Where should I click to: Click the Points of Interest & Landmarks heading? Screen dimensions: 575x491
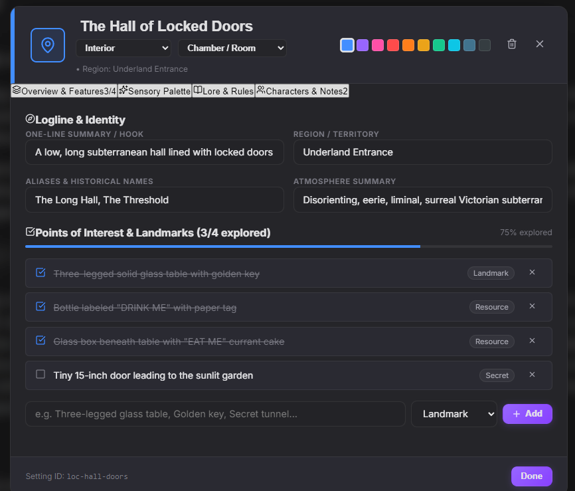coord(148,233)
